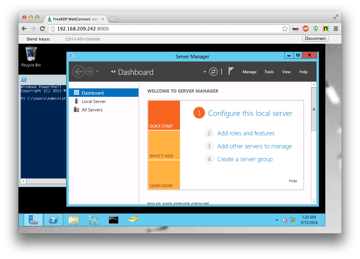The width and height of the screenshot is (360, 259).
Task: Hide the welcome tile via Hide link
Action: tap(293, 181)
